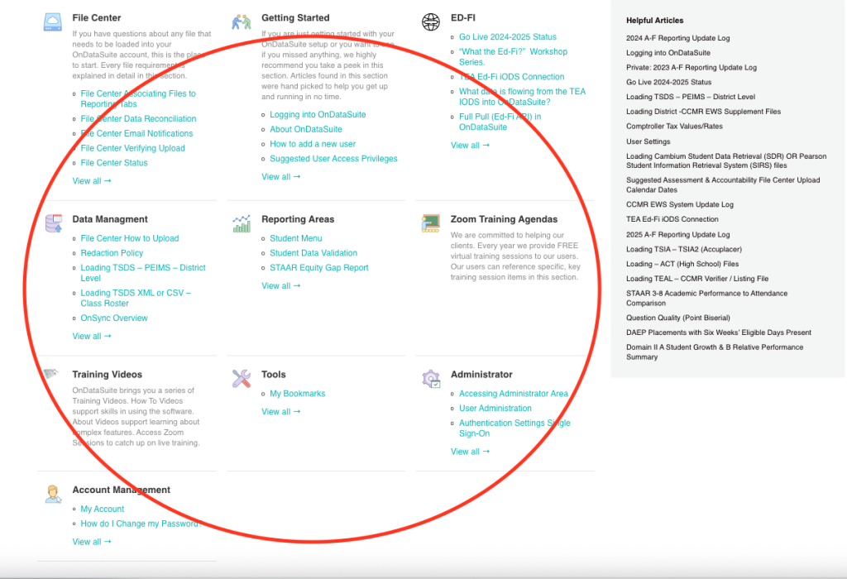Open What data is flowing from TEA IODS

click(523, 97)
